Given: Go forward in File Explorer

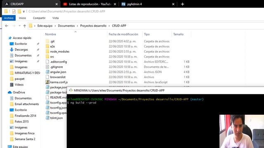Looking at the screenshot, I should tap(14, 26).
